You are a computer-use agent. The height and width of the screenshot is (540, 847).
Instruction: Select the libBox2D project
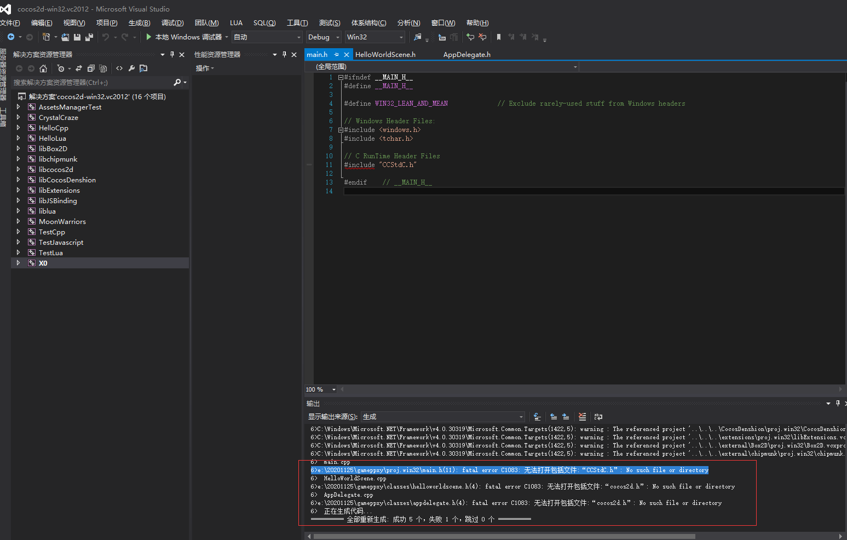pos(53,149)
